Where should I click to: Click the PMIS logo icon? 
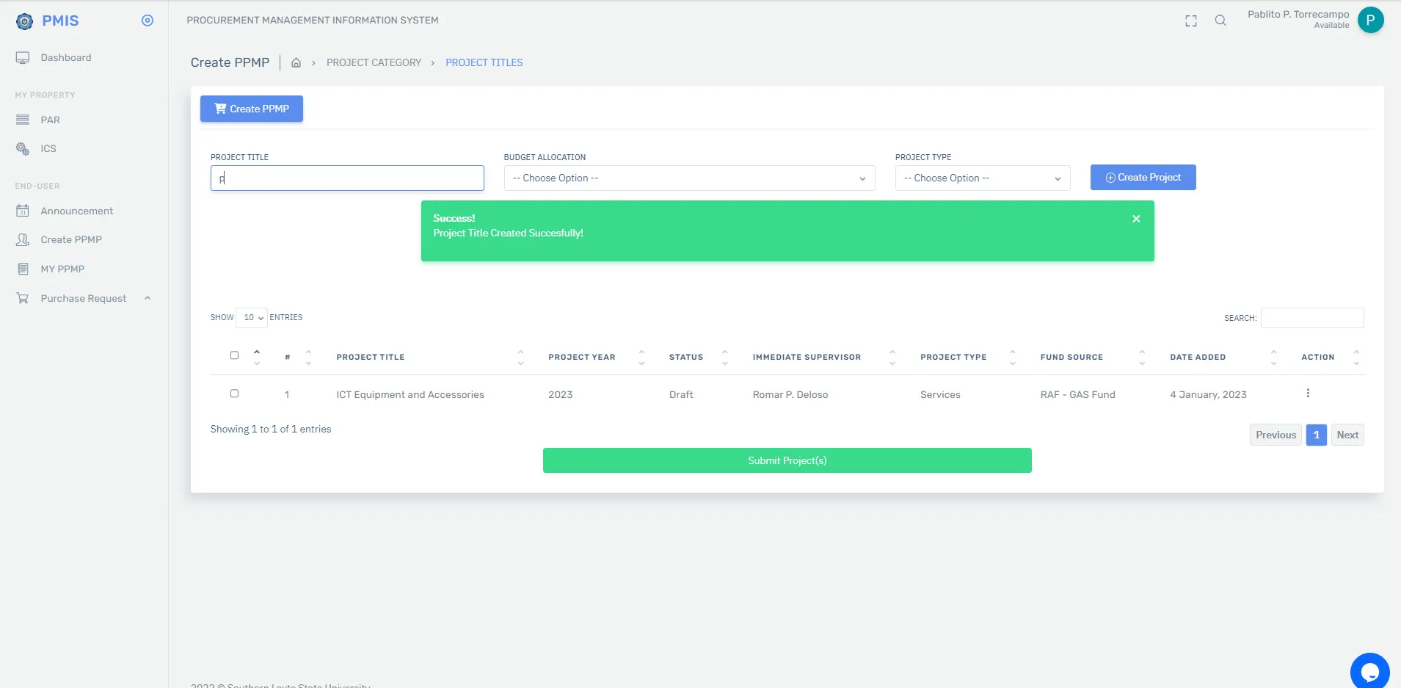(x=25, y=21)
